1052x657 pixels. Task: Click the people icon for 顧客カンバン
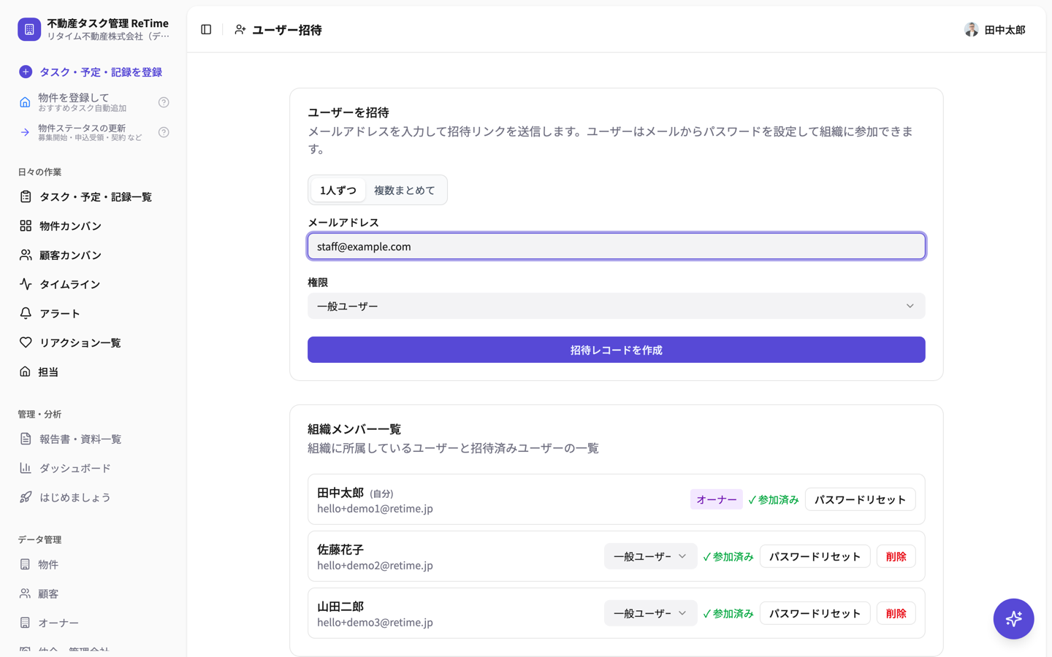pyautogui.click(x=26, y=255)
